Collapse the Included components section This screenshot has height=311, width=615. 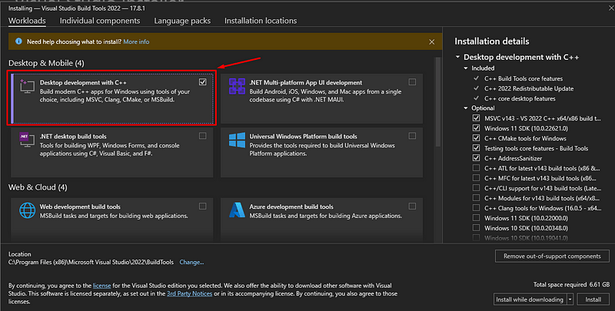pyautogui.click(x=466, y=68)
